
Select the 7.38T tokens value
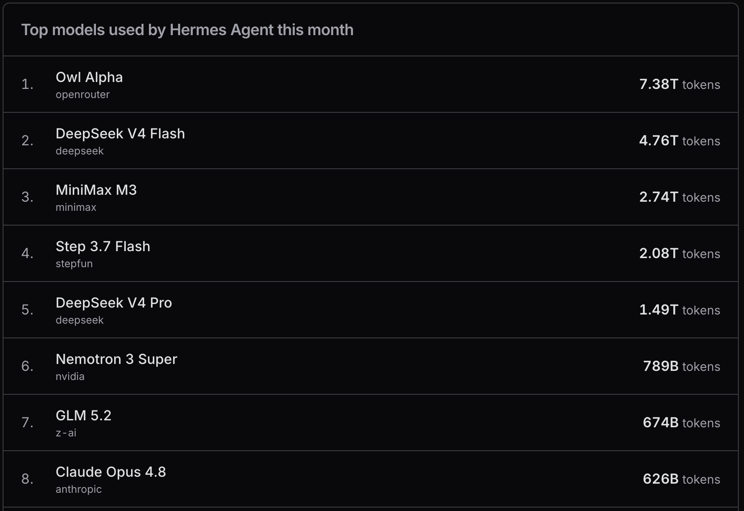pyautogui.click(x=680, y=84)
